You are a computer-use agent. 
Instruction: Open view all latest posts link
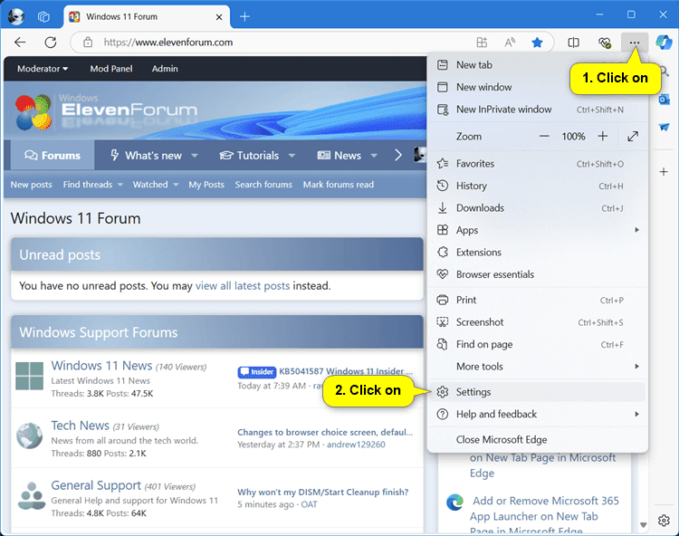pyautogui.click(x=243, y=286)
